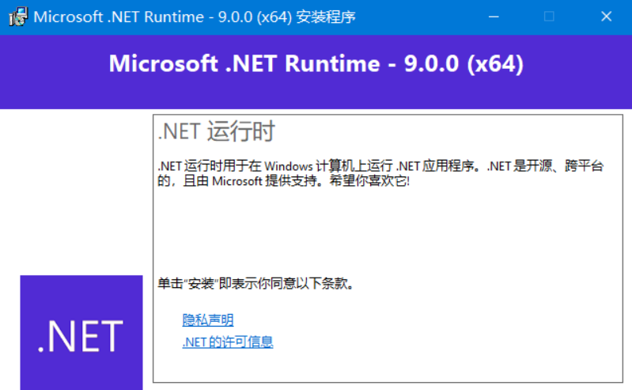Click the window title text ending with 安装程序

[x=195, y=17]
